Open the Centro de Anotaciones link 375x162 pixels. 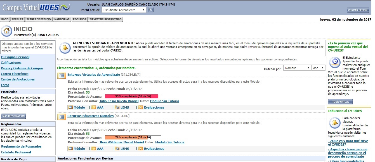(x=18, y=79)
